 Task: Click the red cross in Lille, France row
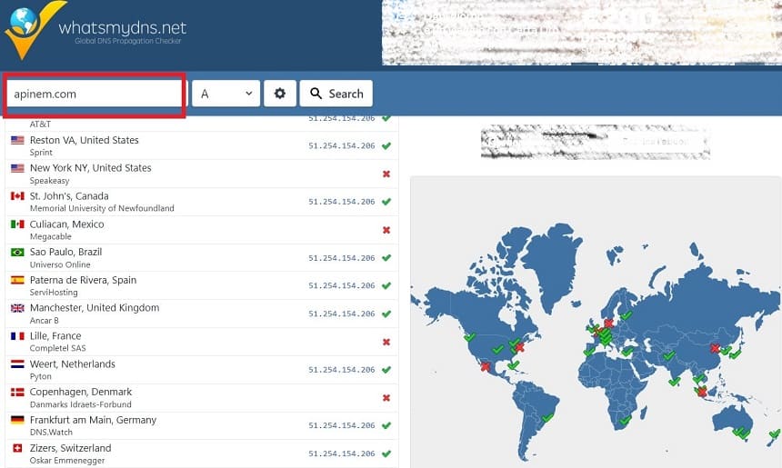(x=386, y=342)
